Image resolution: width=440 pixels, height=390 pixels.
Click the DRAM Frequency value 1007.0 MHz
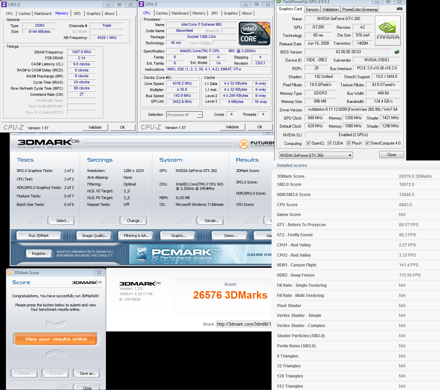(82, 52)
